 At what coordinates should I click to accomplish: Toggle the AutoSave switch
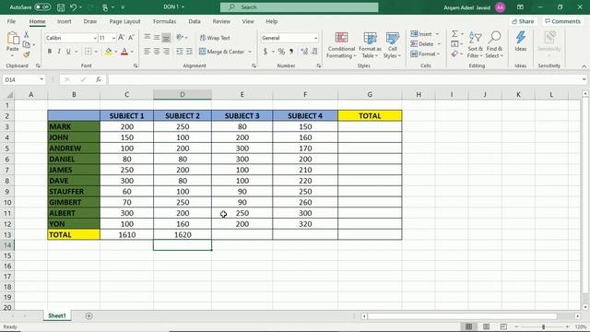[x=42, y=7]
